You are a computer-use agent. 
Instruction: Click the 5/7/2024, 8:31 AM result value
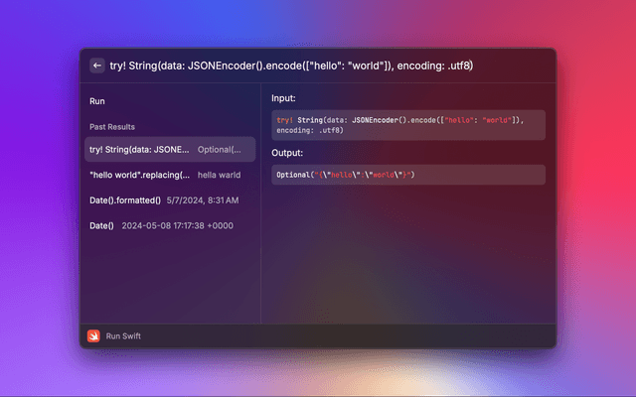pos(203,200)
